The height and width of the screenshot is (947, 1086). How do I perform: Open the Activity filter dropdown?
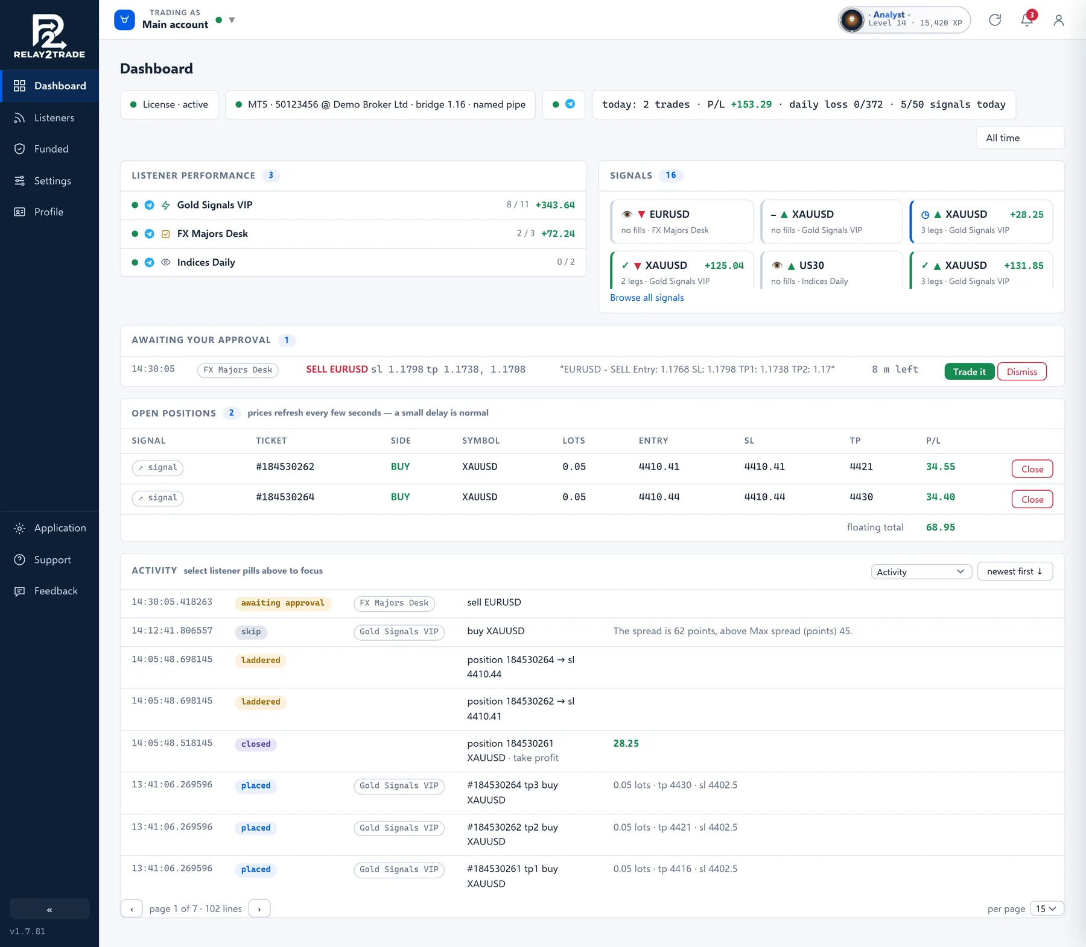[921, 571]
